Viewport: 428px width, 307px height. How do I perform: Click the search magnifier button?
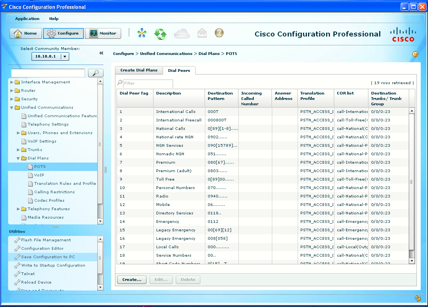click(x=95, y=73)
